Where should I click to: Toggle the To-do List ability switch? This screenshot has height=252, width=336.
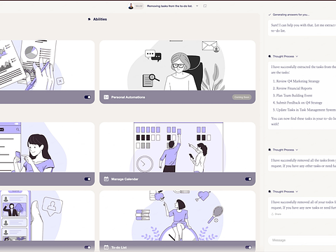point(248,247)
